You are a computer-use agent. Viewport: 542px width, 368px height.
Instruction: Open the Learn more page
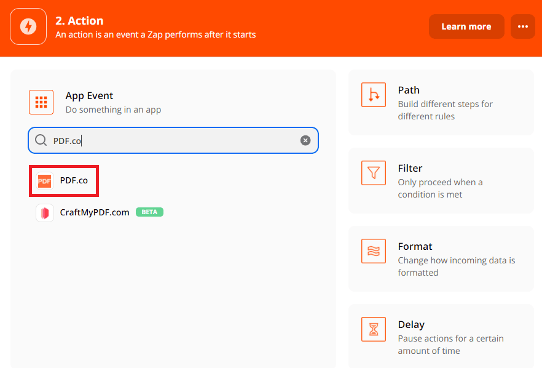click(466, 26)
